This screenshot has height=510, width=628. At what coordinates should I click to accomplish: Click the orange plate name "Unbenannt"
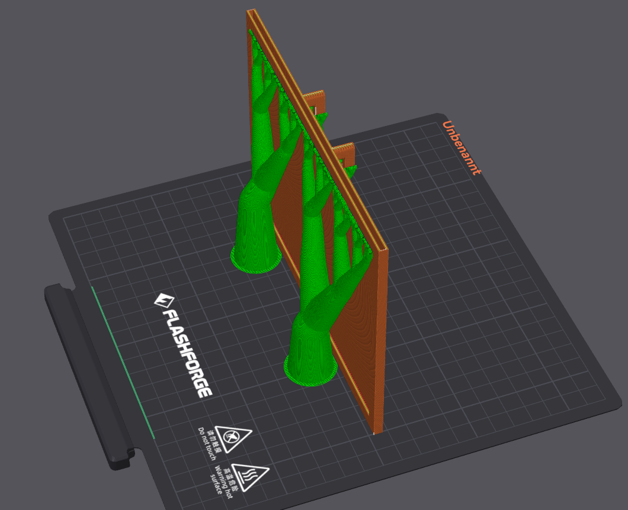click(x=462, y=147)
